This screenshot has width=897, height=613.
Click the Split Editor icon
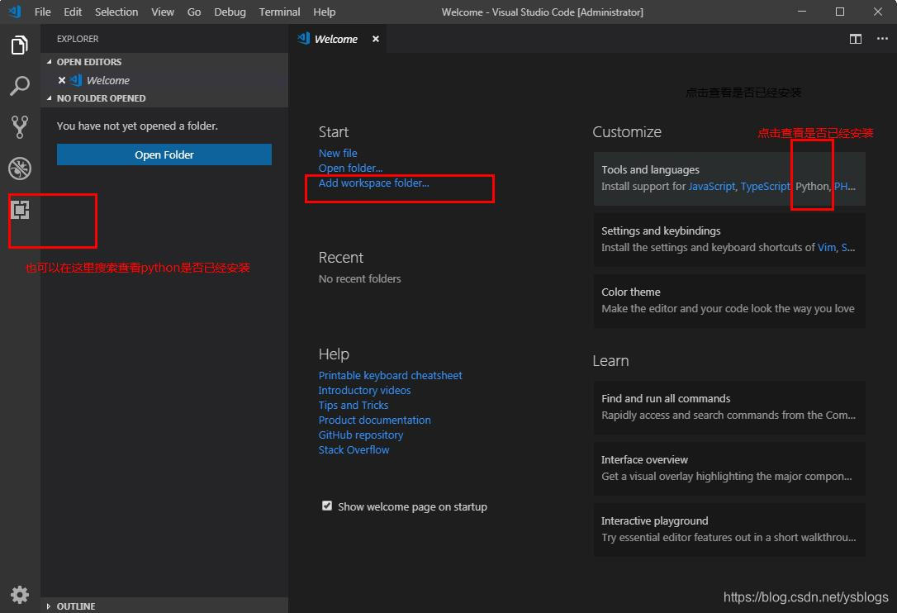(x=855, y=39)
